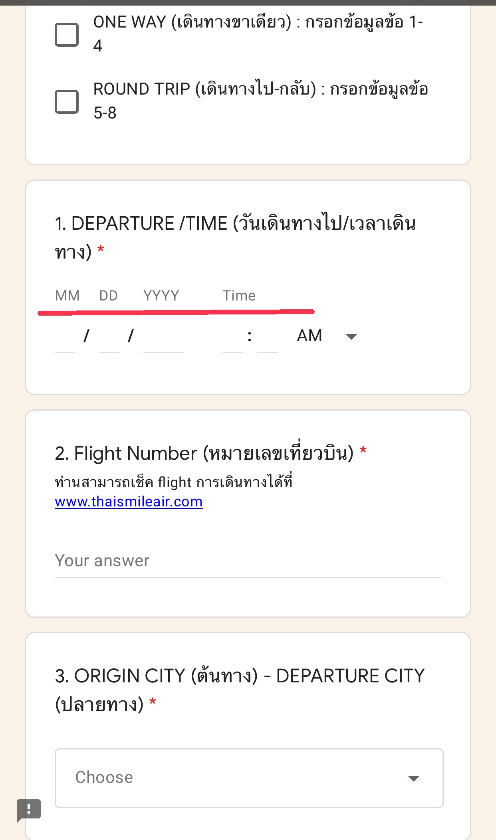
Task: Select the ROUND TRIP option label text
Action: tap(260, 101)
